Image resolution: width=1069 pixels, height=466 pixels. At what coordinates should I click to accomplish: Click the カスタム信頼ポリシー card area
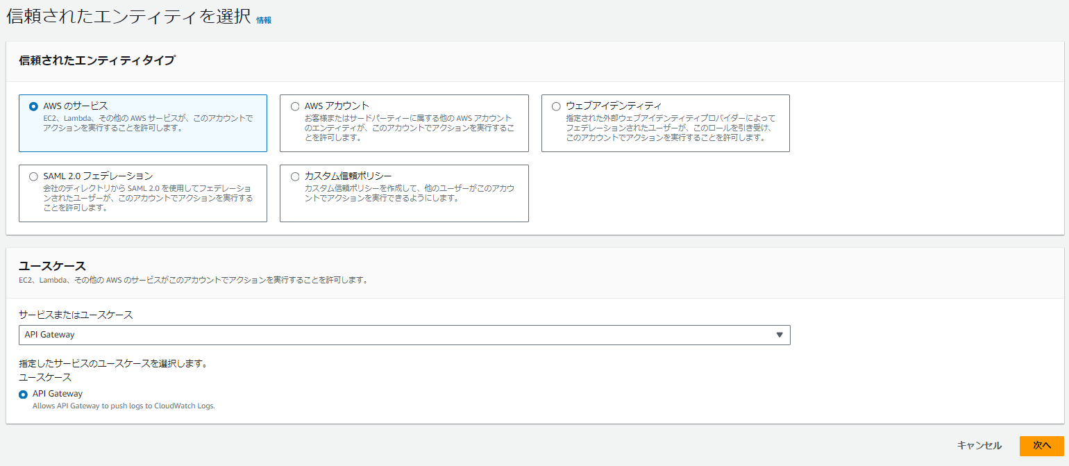coord(404,193)
